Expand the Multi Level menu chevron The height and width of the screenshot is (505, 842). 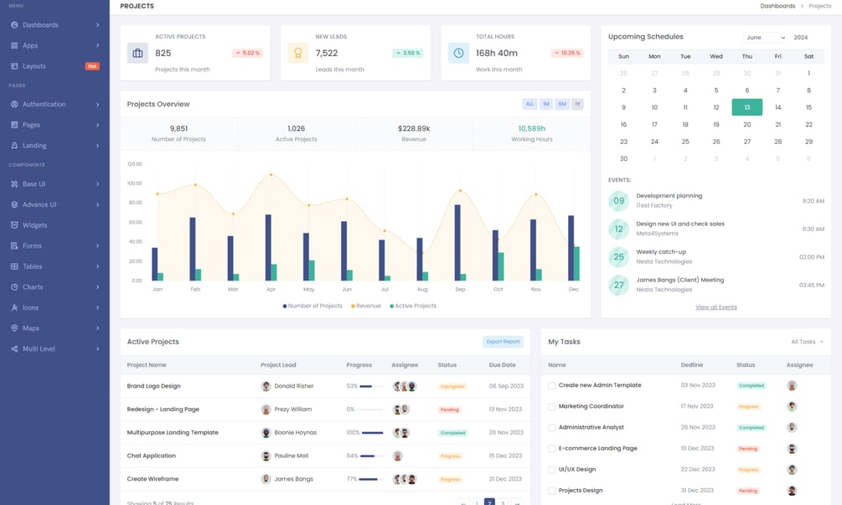tap(98, 349)
